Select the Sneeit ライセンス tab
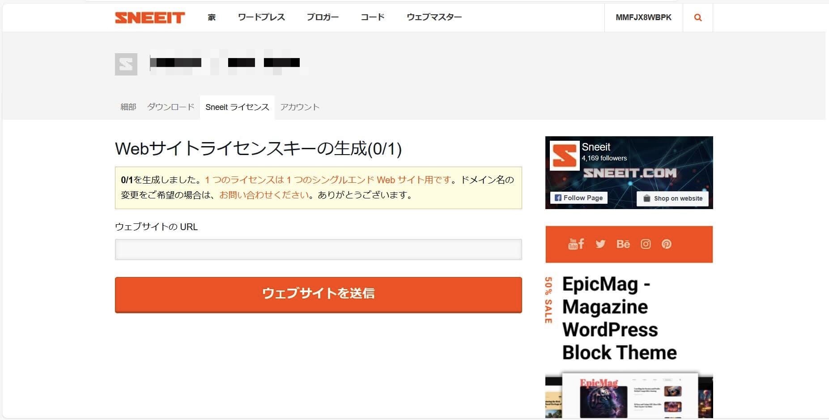 [237, 107]
